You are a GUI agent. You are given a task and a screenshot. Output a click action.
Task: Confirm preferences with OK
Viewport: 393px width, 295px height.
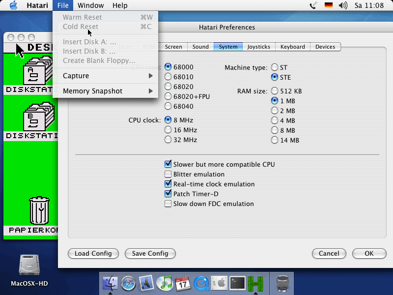click(369, 253)
